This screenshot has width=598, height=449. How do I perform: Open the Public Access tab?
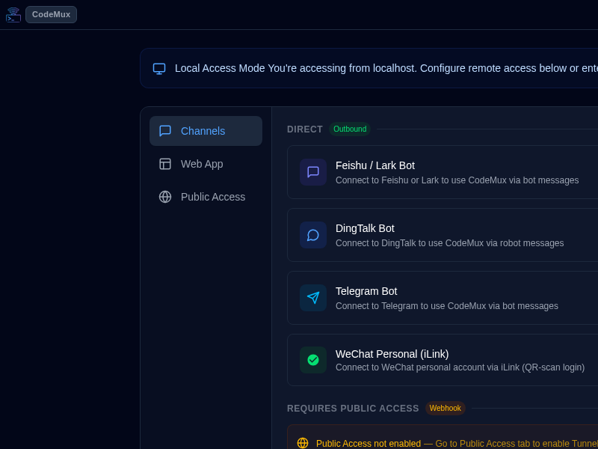tap(206, 197)
